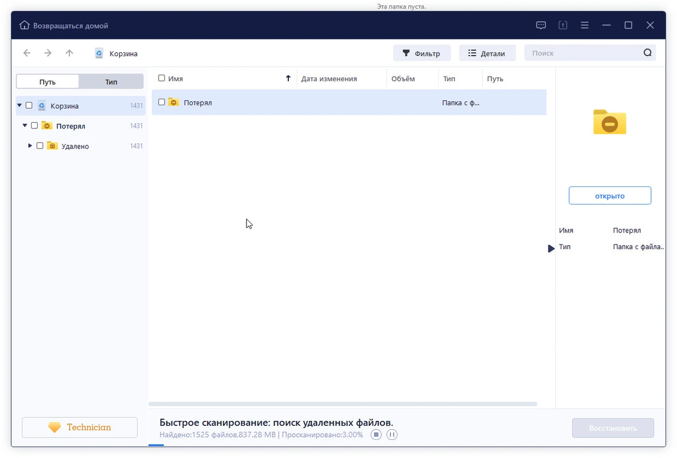Image resolution: width=677 pixels, height=458 pixels.
Task: Click the home icon in title bar
Action: tap(24, 25)
